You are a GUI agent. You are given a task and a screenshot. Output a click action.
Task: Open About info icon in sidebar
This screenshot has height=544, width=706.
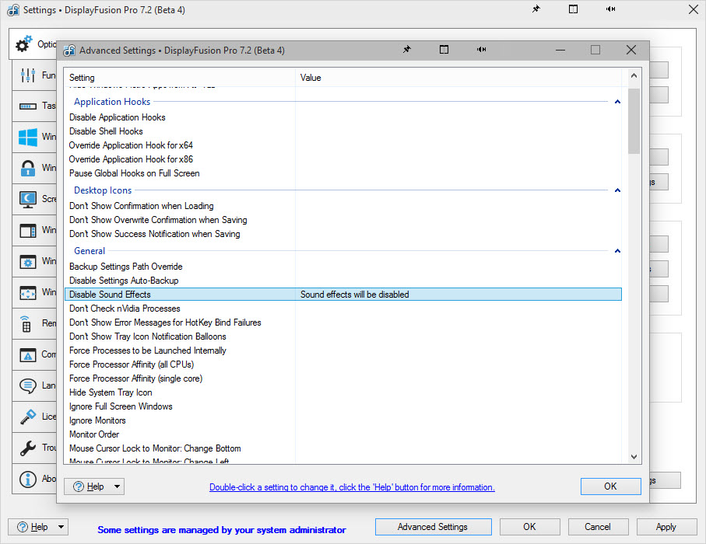(28, 479)
